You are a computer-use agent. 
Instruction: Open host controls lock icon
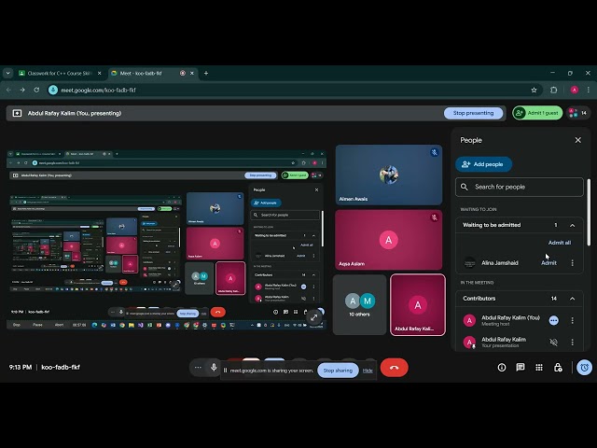tap(558, 368)
